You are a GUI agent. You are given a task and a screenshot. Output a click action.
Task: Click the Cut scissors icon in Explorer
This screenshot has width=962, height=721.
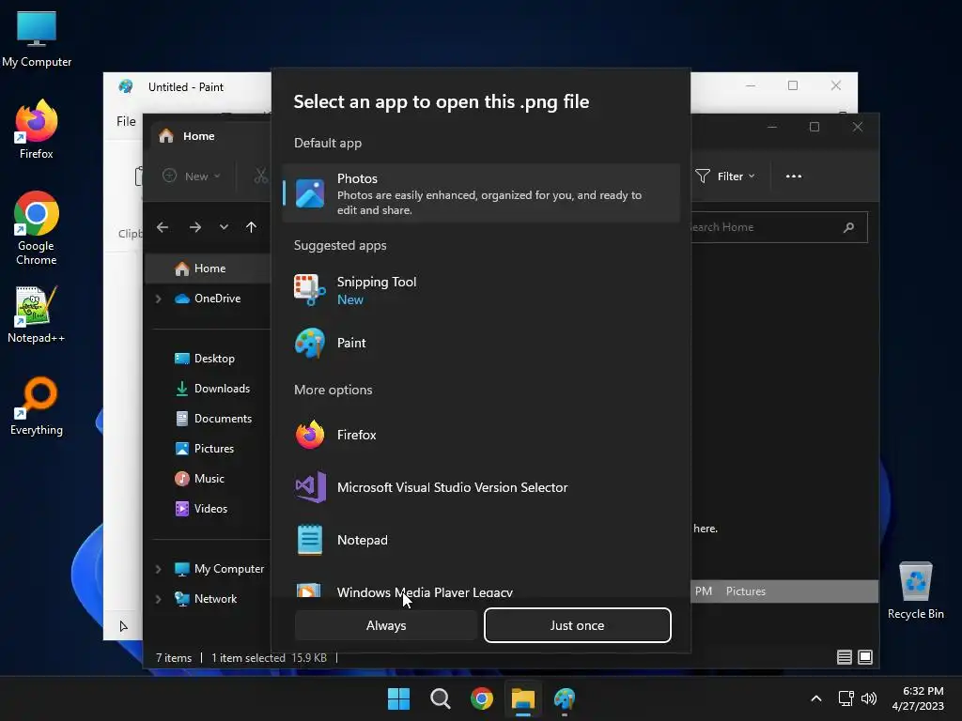(261, 176)
